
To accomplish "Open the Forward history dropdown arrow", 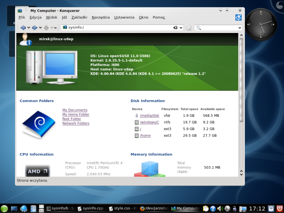I will tap(40, 28).
